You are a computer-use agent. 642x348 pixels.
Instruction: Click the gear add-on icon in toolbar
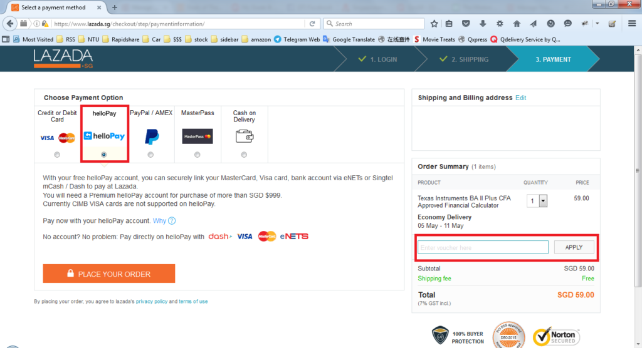(x=500, y=24)
